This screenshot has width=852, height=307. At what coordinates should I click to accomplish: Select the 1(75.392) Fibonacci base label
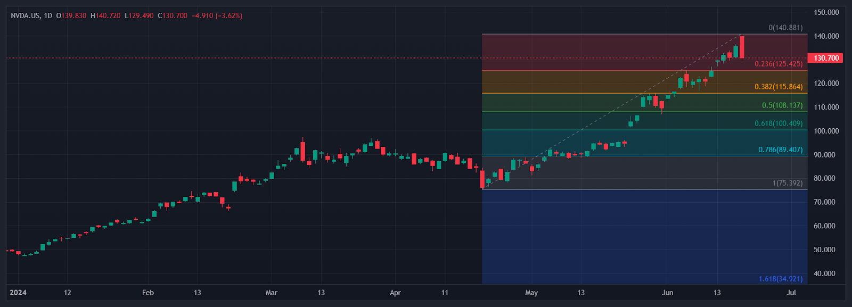pos(787,183)
